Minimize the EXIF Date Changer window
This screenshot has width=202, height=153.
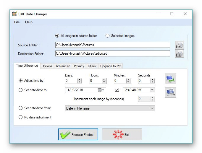pos(159,14)
